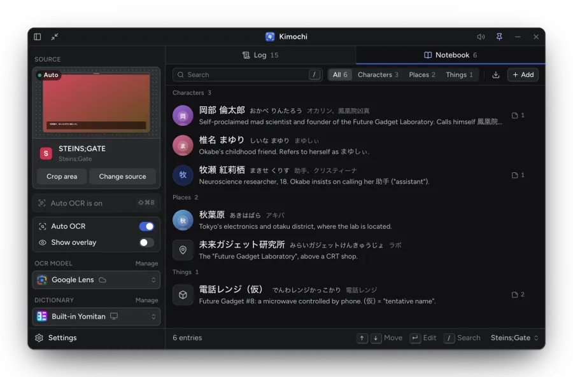
Task: Click the location pin icon for 未来ガジェット研究所
Action: (x=183, y=250)
